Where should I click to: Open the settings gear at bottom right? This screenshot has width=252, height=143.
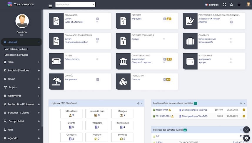246,138
